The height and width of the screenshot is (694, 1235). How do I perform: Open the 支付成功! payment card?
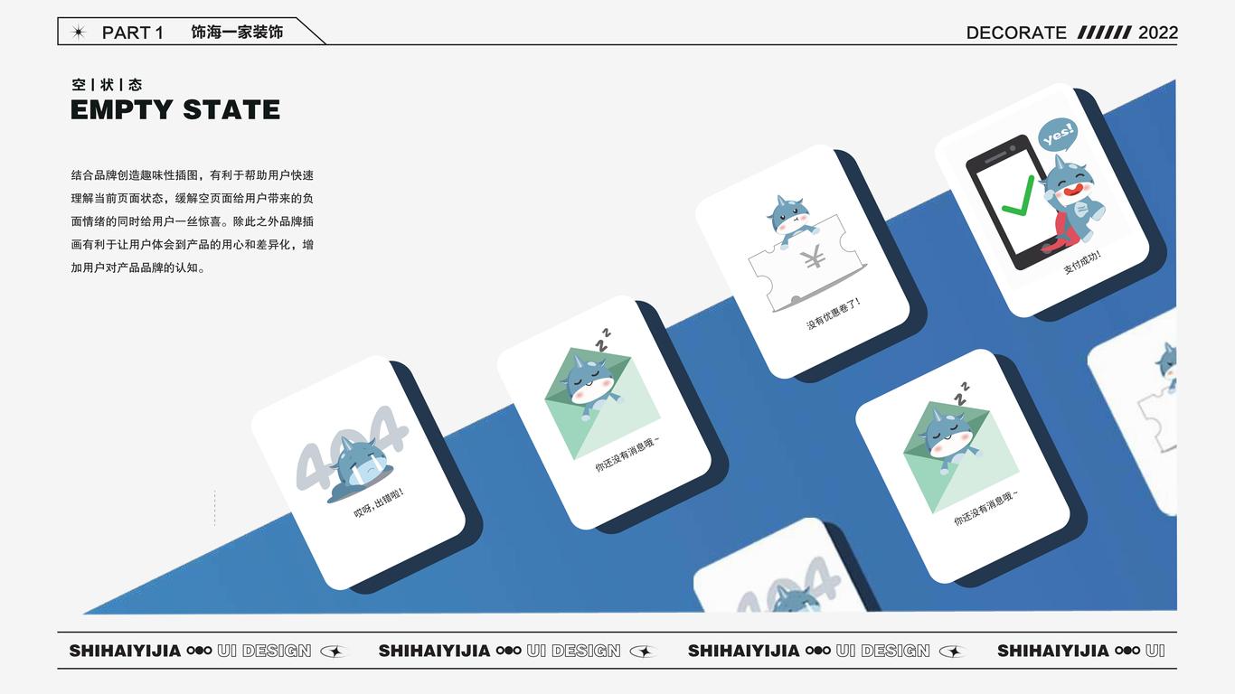[x=1042, y=201]
